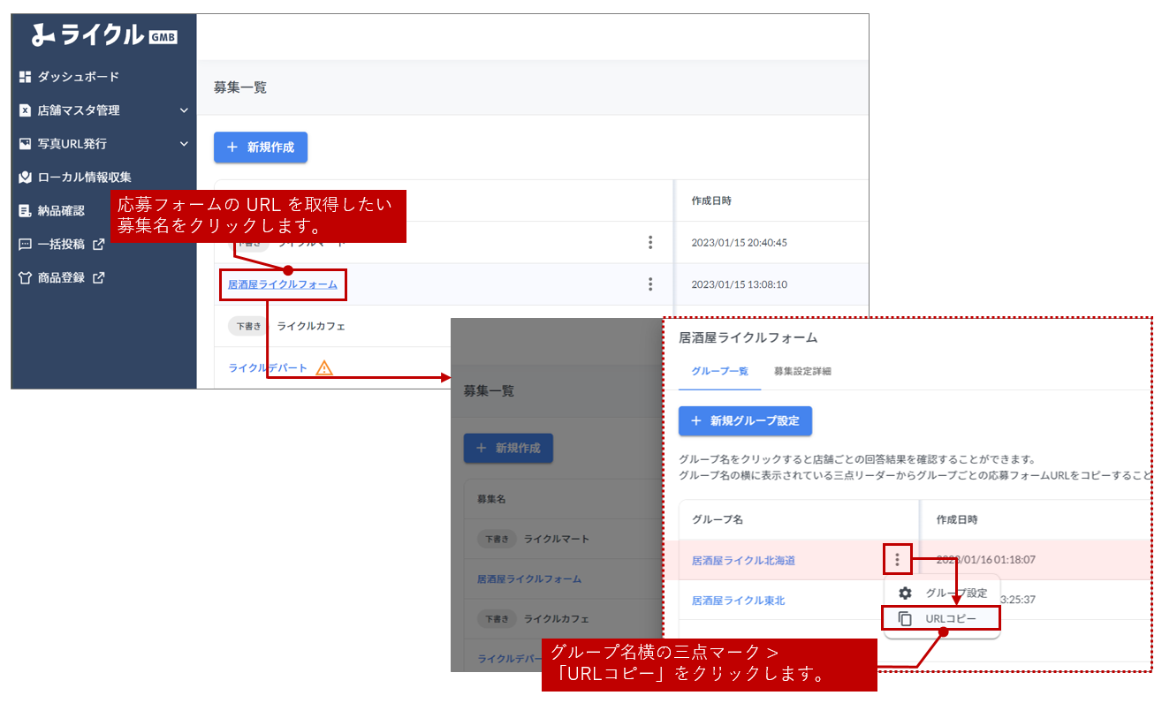Click the 新規グループ設定 button

(x=745, y=421)
